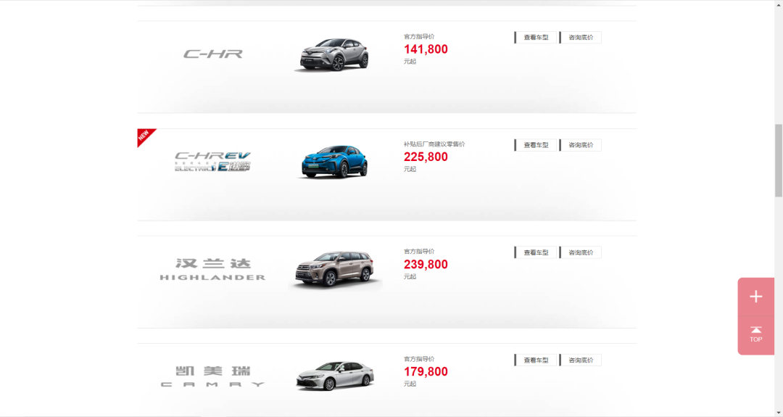View models for Highlander (查看车型)
783x417 pixels.
tap(535, 252)
